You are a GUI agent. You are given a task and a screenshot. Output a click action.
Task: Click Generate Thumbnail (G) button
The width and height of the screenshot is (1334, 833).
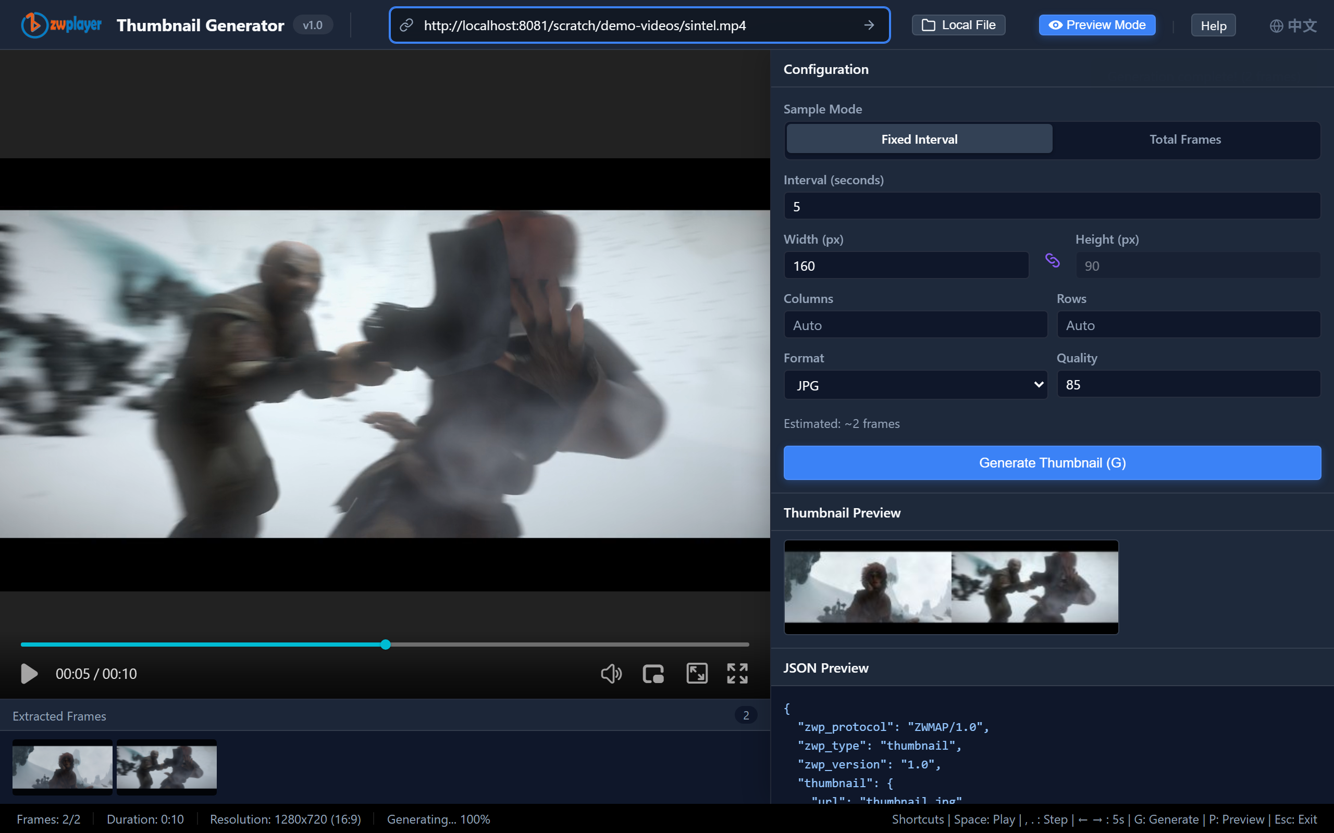[1052, 463]
